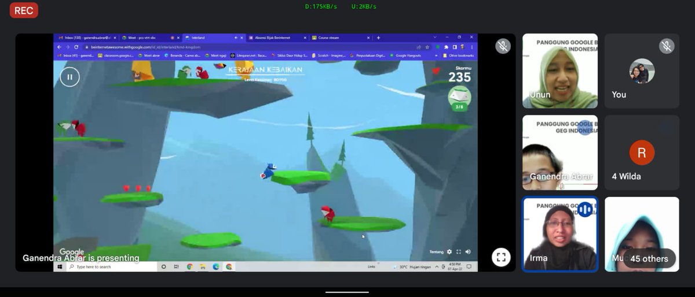The width and height of the screenshot is (695, 297).
Task: Open Chrome's three-dot menu
Action: click(472, 47)
